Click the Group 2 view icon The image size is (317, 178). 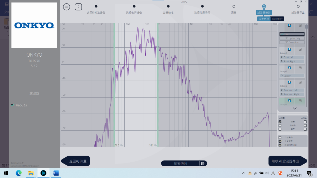coord(300,68)
